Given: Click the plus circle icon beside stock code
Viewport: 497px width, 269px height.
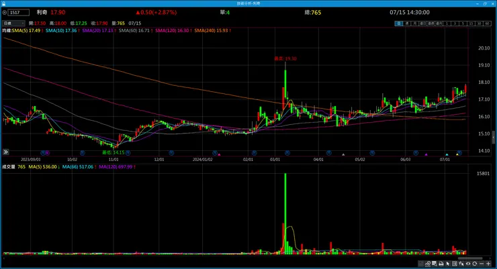Looking at the screenshot, I should (x=5, y=13).
